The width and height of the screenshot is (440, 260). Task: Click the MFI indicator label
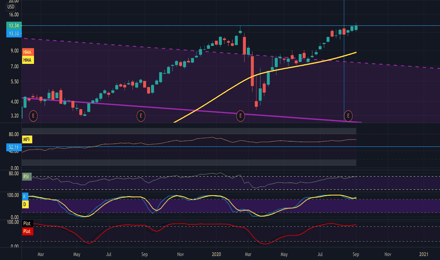pos(26,139)
